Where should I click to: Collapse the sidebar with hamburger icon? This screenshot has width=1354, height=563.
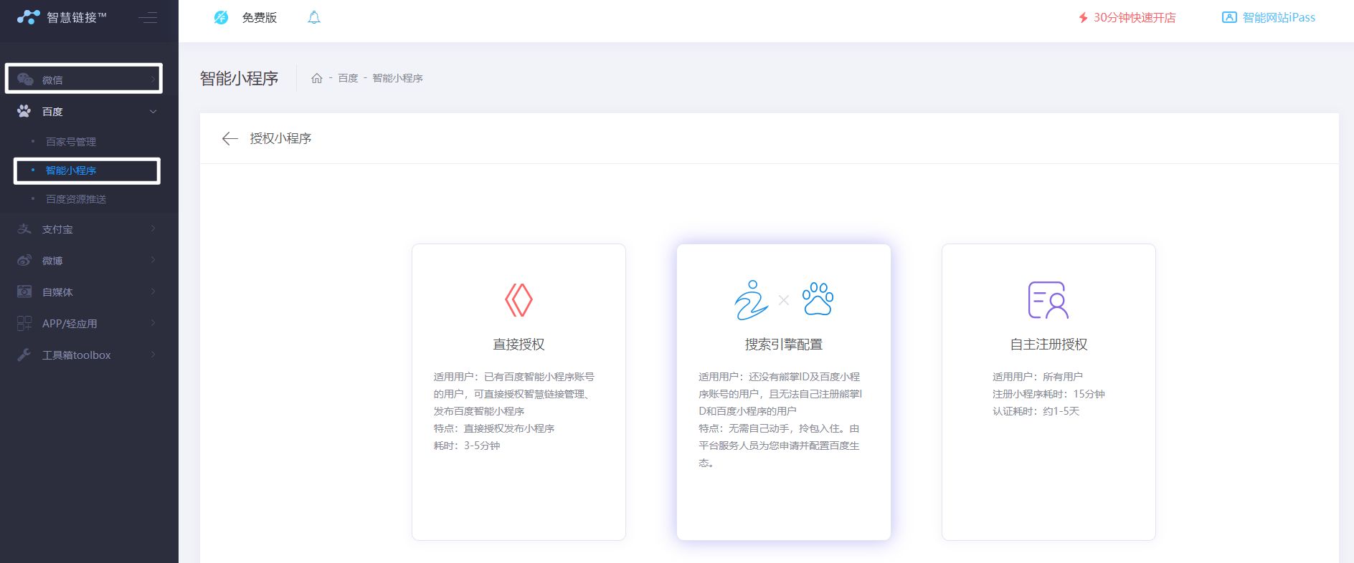tap(148, 17)
